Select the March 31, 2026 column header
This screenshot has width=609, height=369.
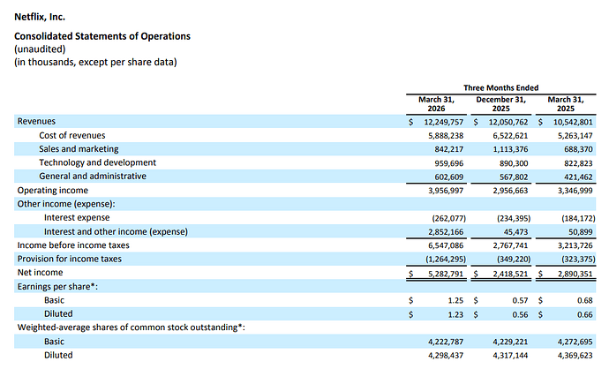point(436,104)
